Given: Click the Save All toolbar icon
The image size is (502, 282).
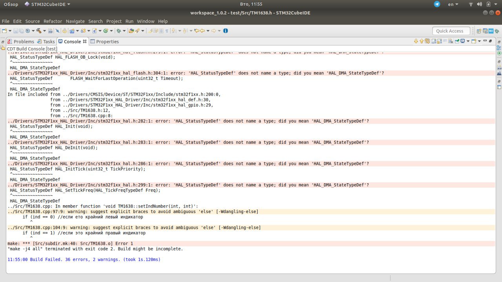Looking at the screenshot, I should [21, 31].
